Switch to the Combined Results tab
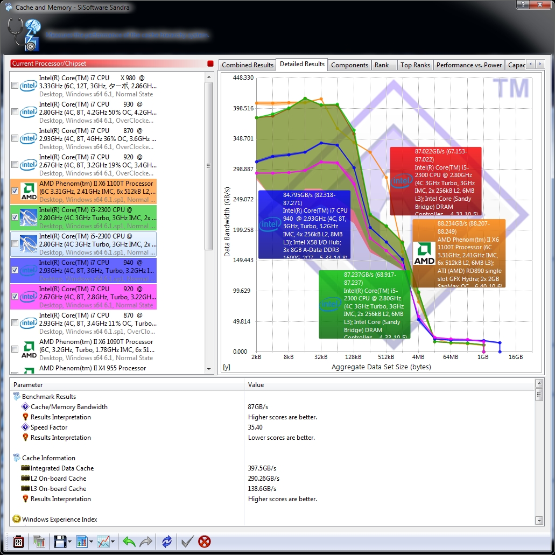This screenshot has height=555, width=555. 248,65
